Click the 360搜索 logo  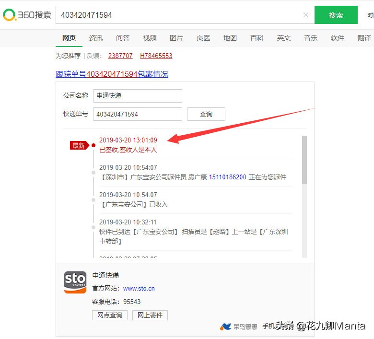coord(27,15)
